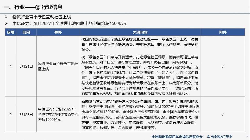The image size is (250, 140).
Task: Select event cell 中信证券：预计2027年 in table
Action: pos(58,114)
